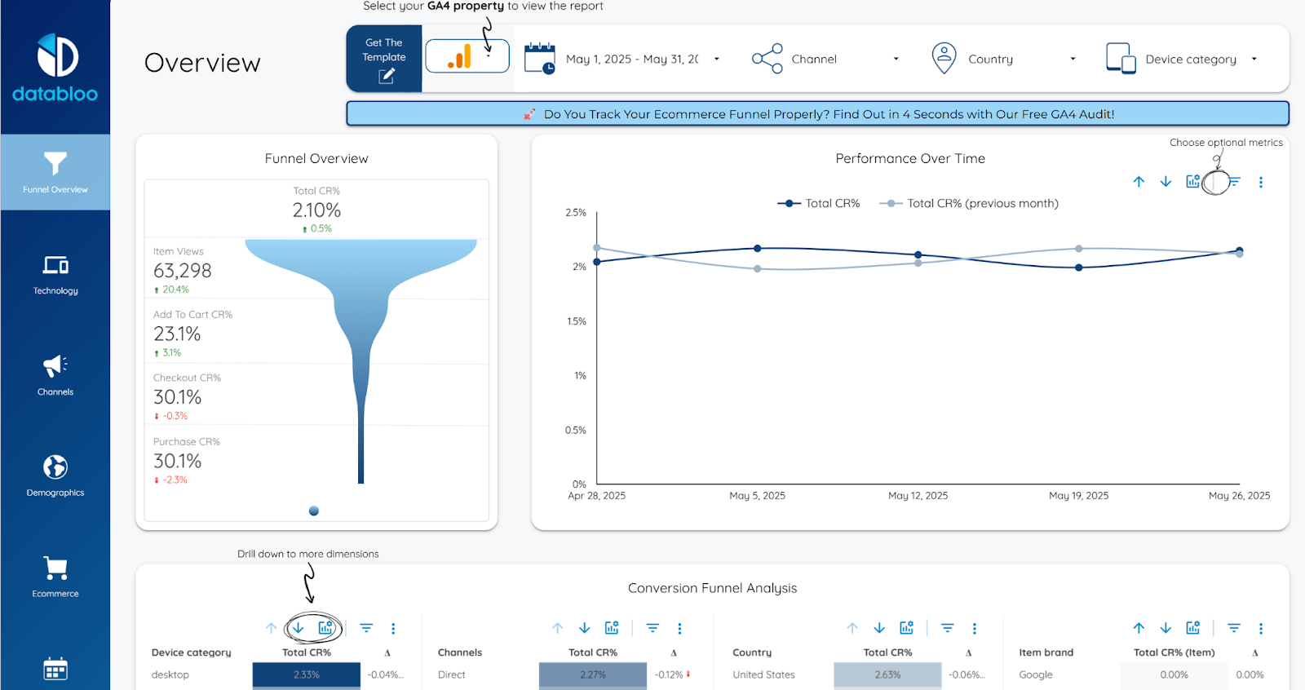
Task: Open the calendar page icon in sidebar
Action: [55, 669]
